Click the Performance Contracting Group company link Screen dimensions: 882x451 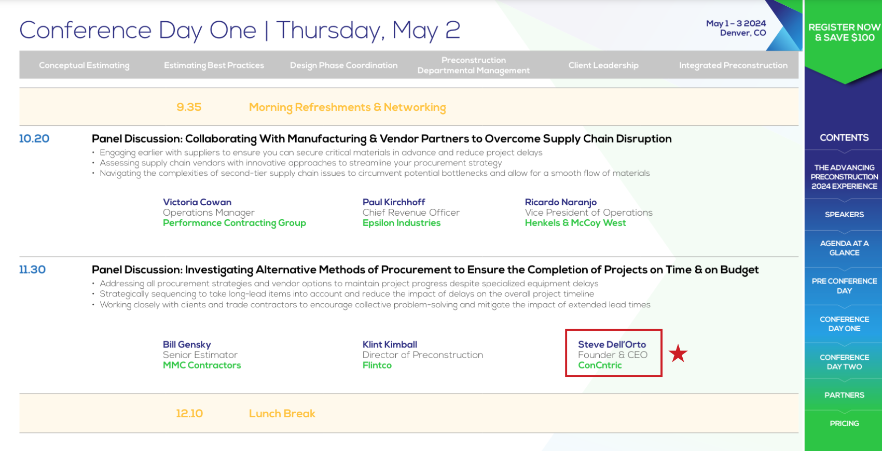pyautogui.click(x=234, y=223)
